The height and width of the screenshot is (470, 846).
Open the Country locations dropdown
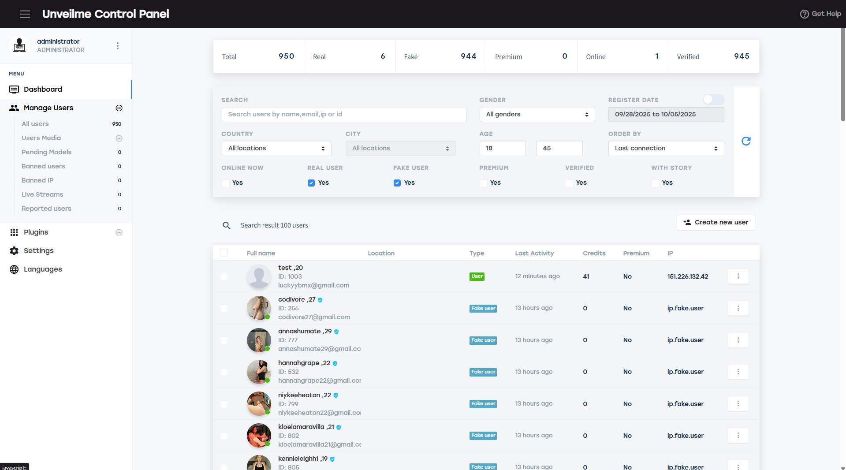coord(276,148)
